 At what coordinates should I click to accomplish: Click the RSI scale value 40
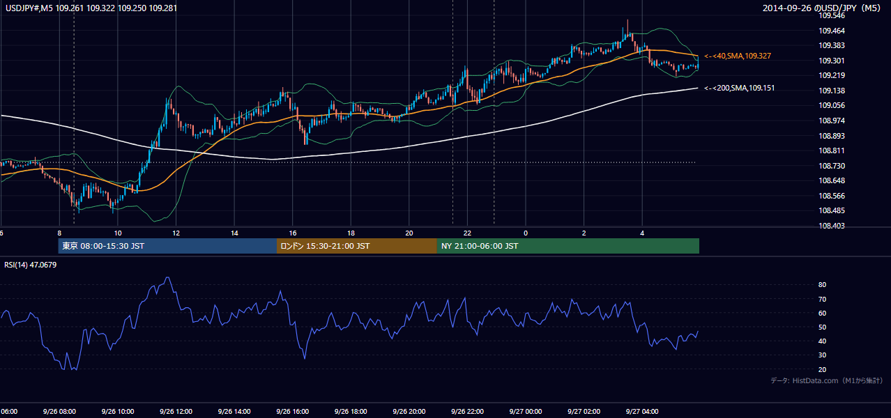(x=822, y=341)
